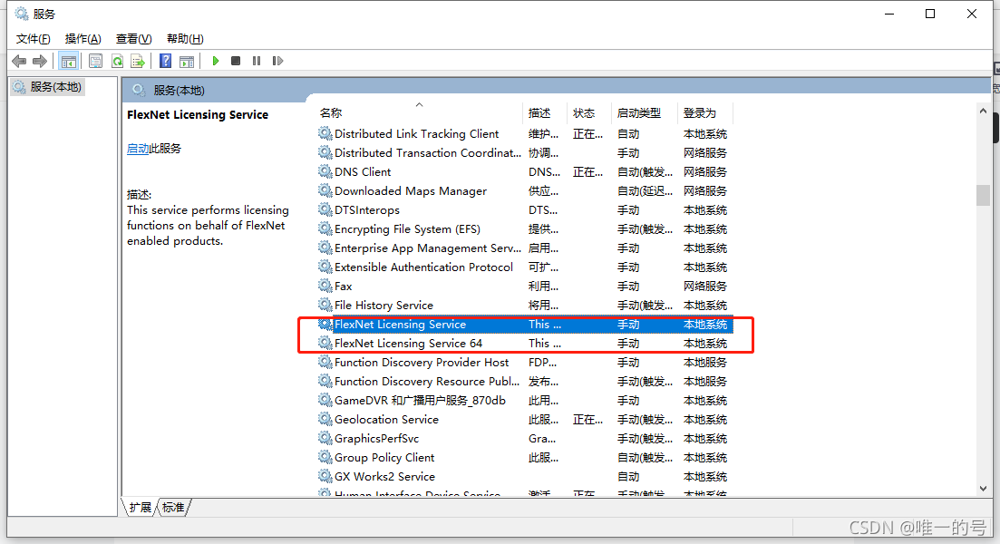The image size is (1000, 544).
Task: Click the scrollbar up arrow
Action: click(983, 111)
